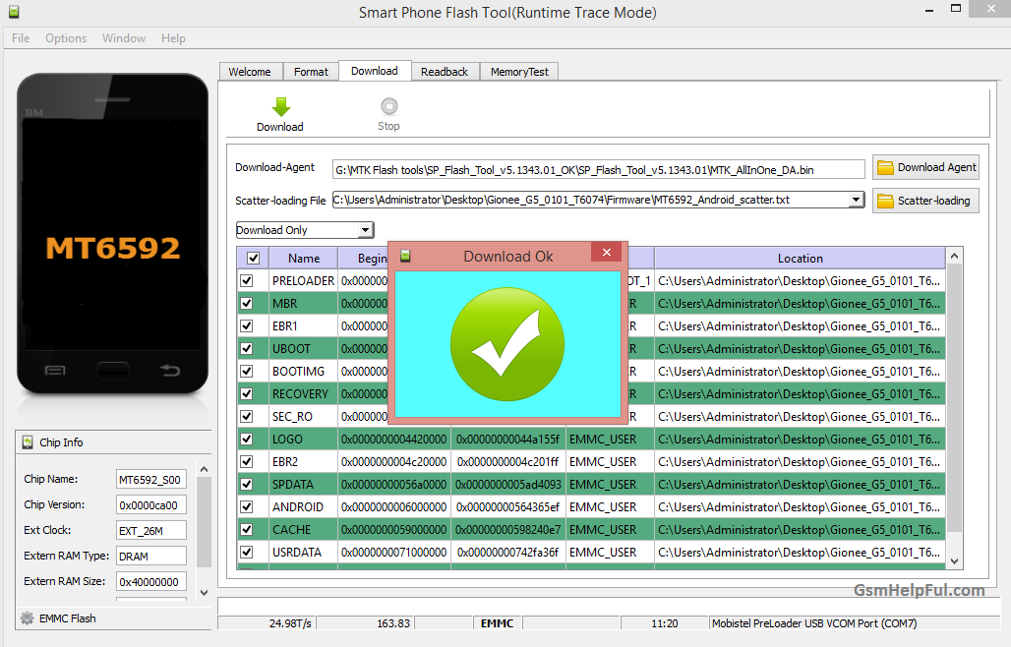
Task: Click the 24.98T/s status speed
Action: click(x=290, y=623)
